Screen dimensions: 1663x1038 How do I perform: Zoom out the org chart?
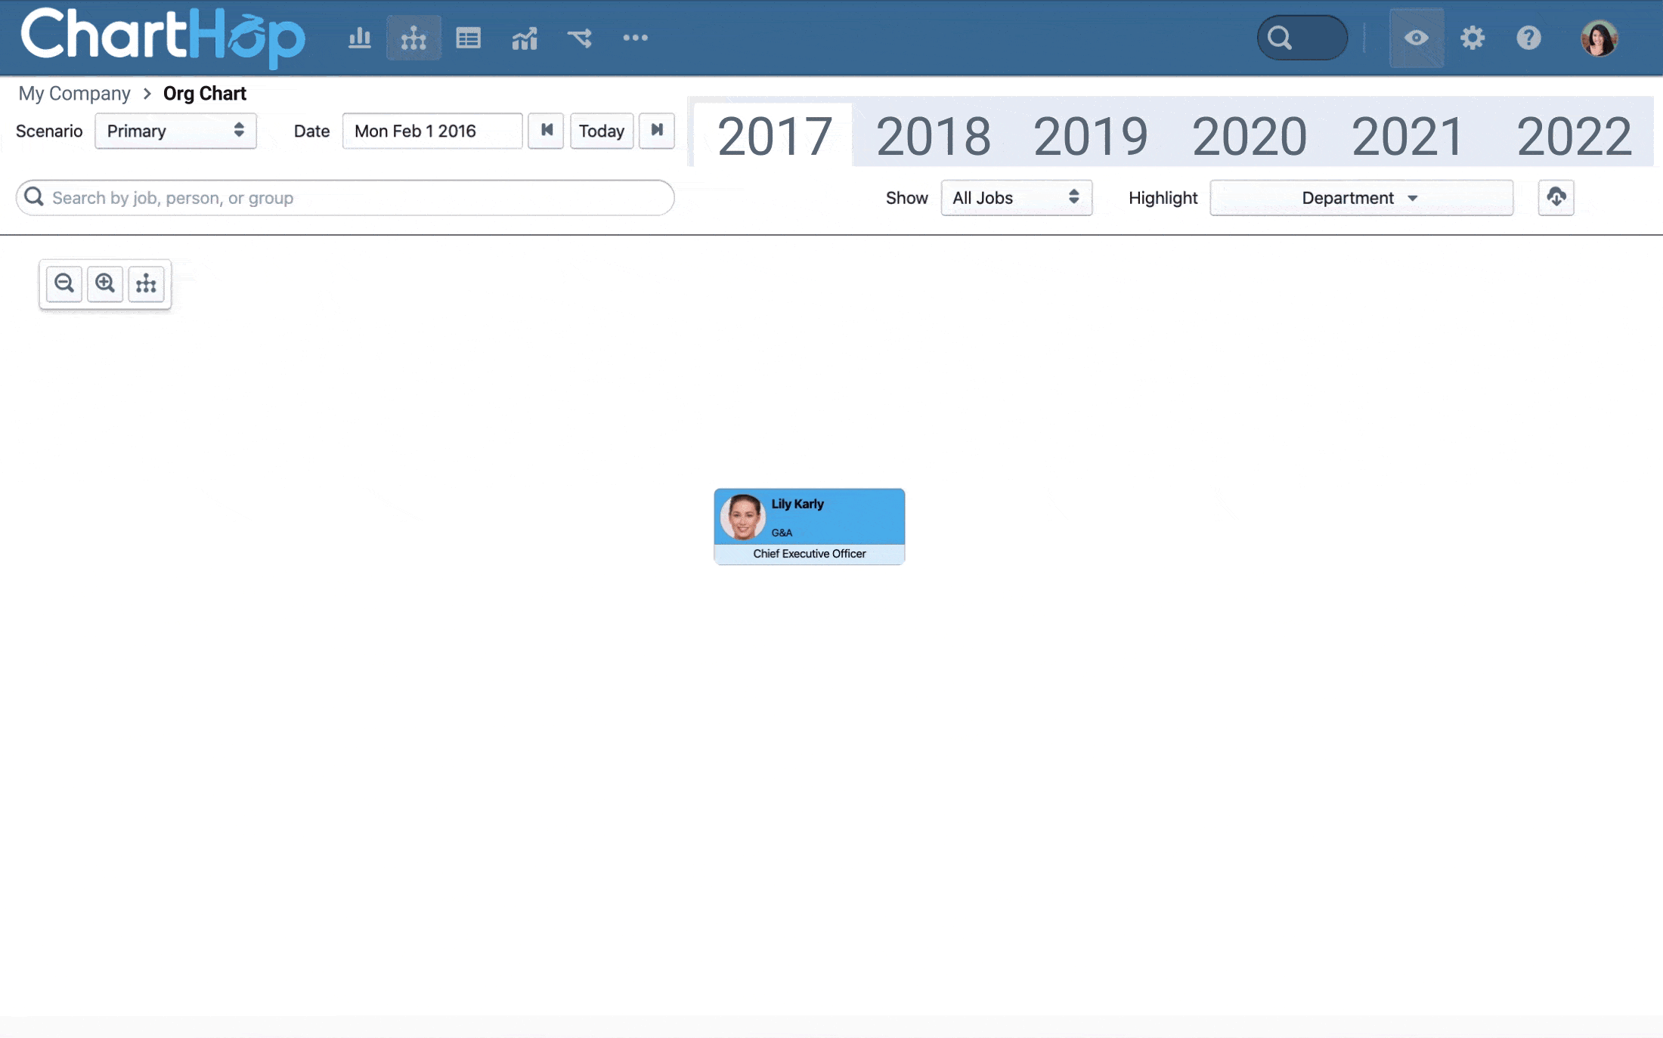64,283
